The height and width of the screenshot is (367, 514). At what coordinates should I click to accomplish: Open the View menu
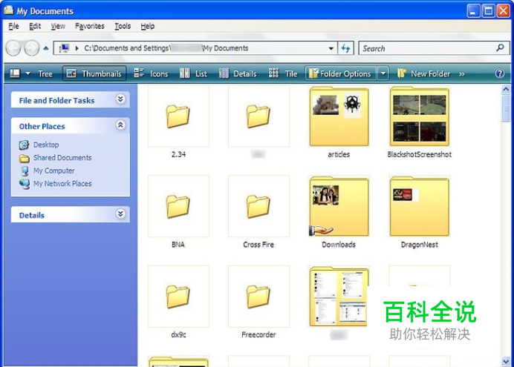click(x=58, y=26)
